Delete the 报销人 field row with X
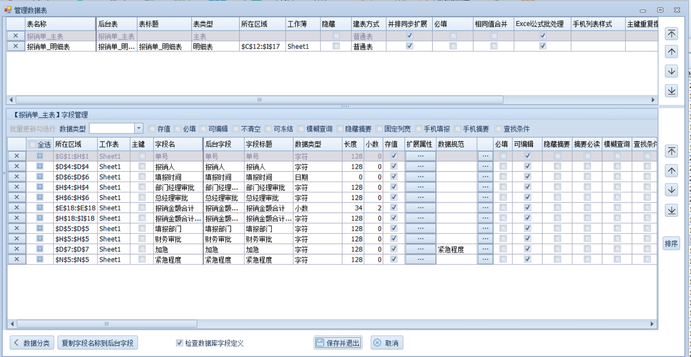The width and height of the screenshot is (691, 357). pyautogui.click(x=17, y=166)
